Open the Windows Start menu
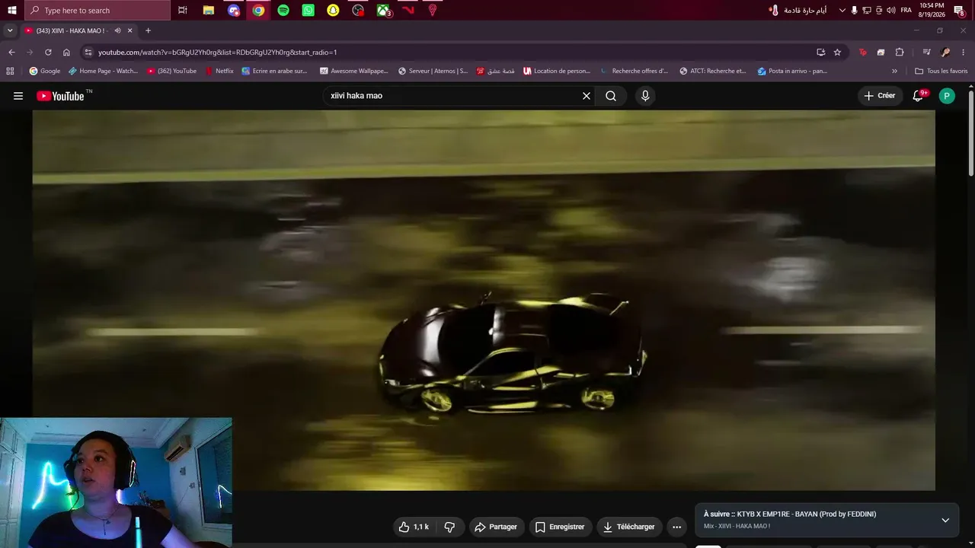The height and width of the screenshot is (548, 975). [x=11, y=11]
